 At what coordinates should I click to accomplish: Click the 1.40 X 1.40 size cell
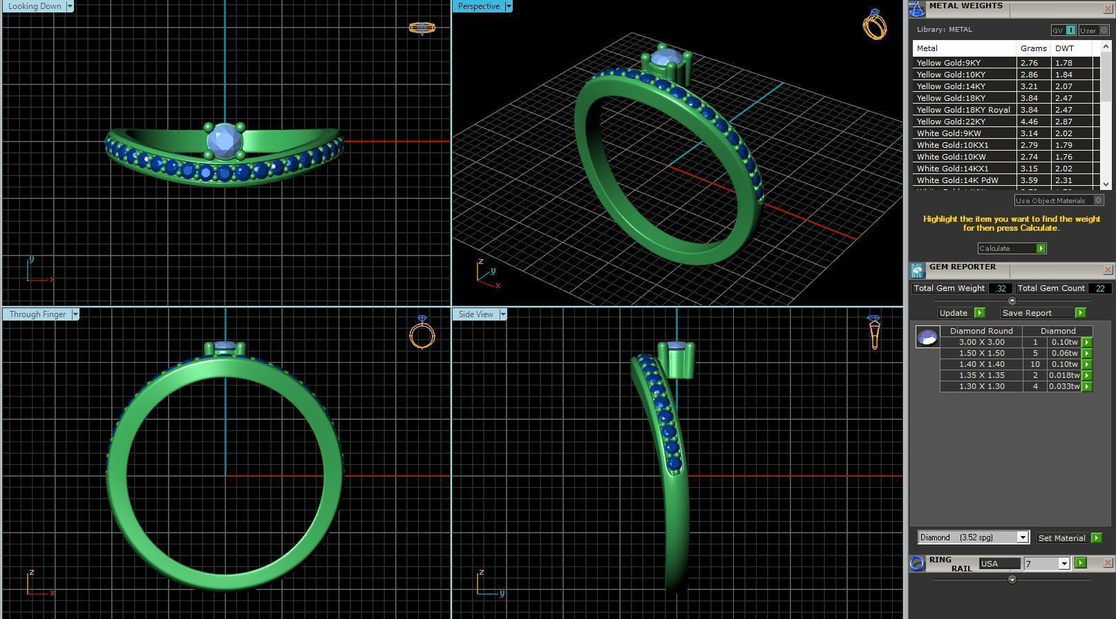[981, 364]
